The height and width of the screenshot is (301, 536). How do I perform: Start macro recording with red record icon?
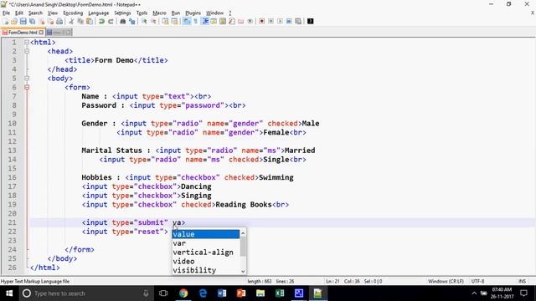pos(261,21)
